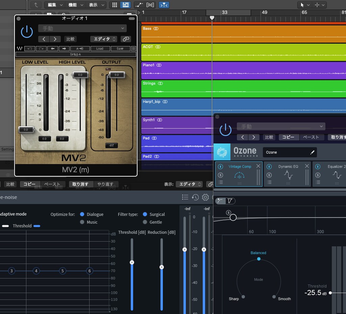Select the Bass track region
Viewport: 346px width, 314px height.
click(x=243, y=34)
